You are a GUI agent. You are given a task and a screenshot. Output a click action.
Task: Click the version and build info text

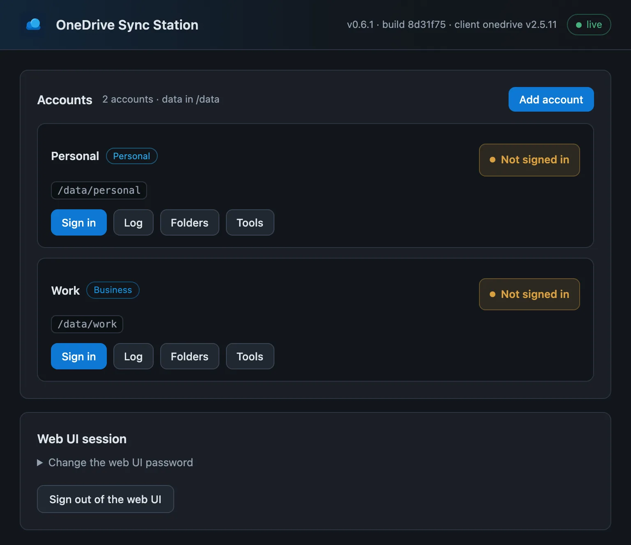tap(452, 25)
